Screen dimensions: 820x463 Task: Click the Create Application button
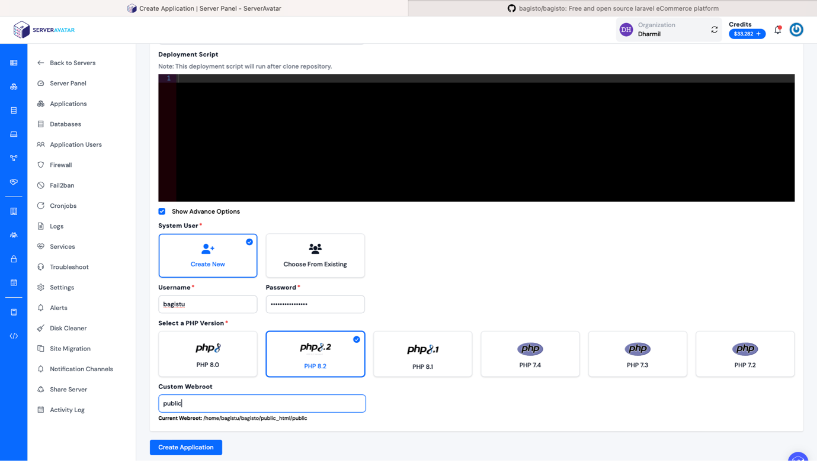click(187, 449)
